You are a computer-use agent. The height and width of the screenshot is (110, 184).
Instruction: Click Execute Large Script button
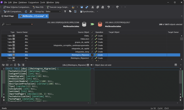tap(57, 7)
